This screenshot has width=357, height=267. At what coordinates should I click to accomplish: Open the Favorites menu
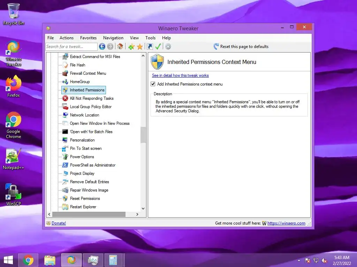click(x=88, y=38)
